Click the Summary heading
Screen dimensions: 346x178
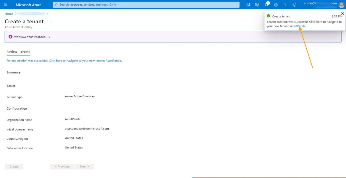pos(14,73)
